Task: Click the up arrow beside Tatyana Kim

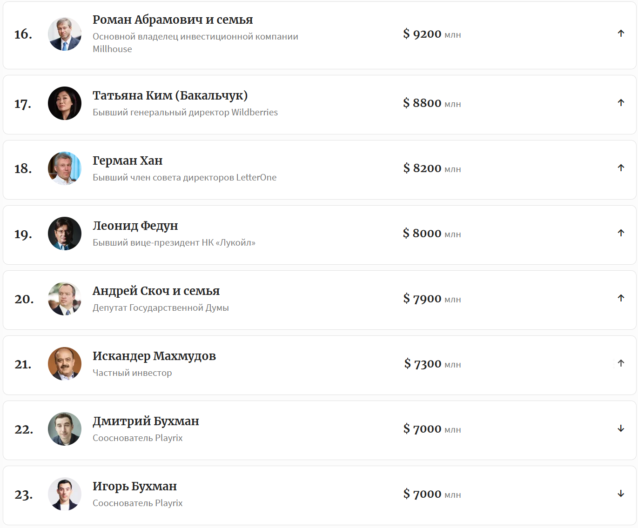Action: point(621,103)
